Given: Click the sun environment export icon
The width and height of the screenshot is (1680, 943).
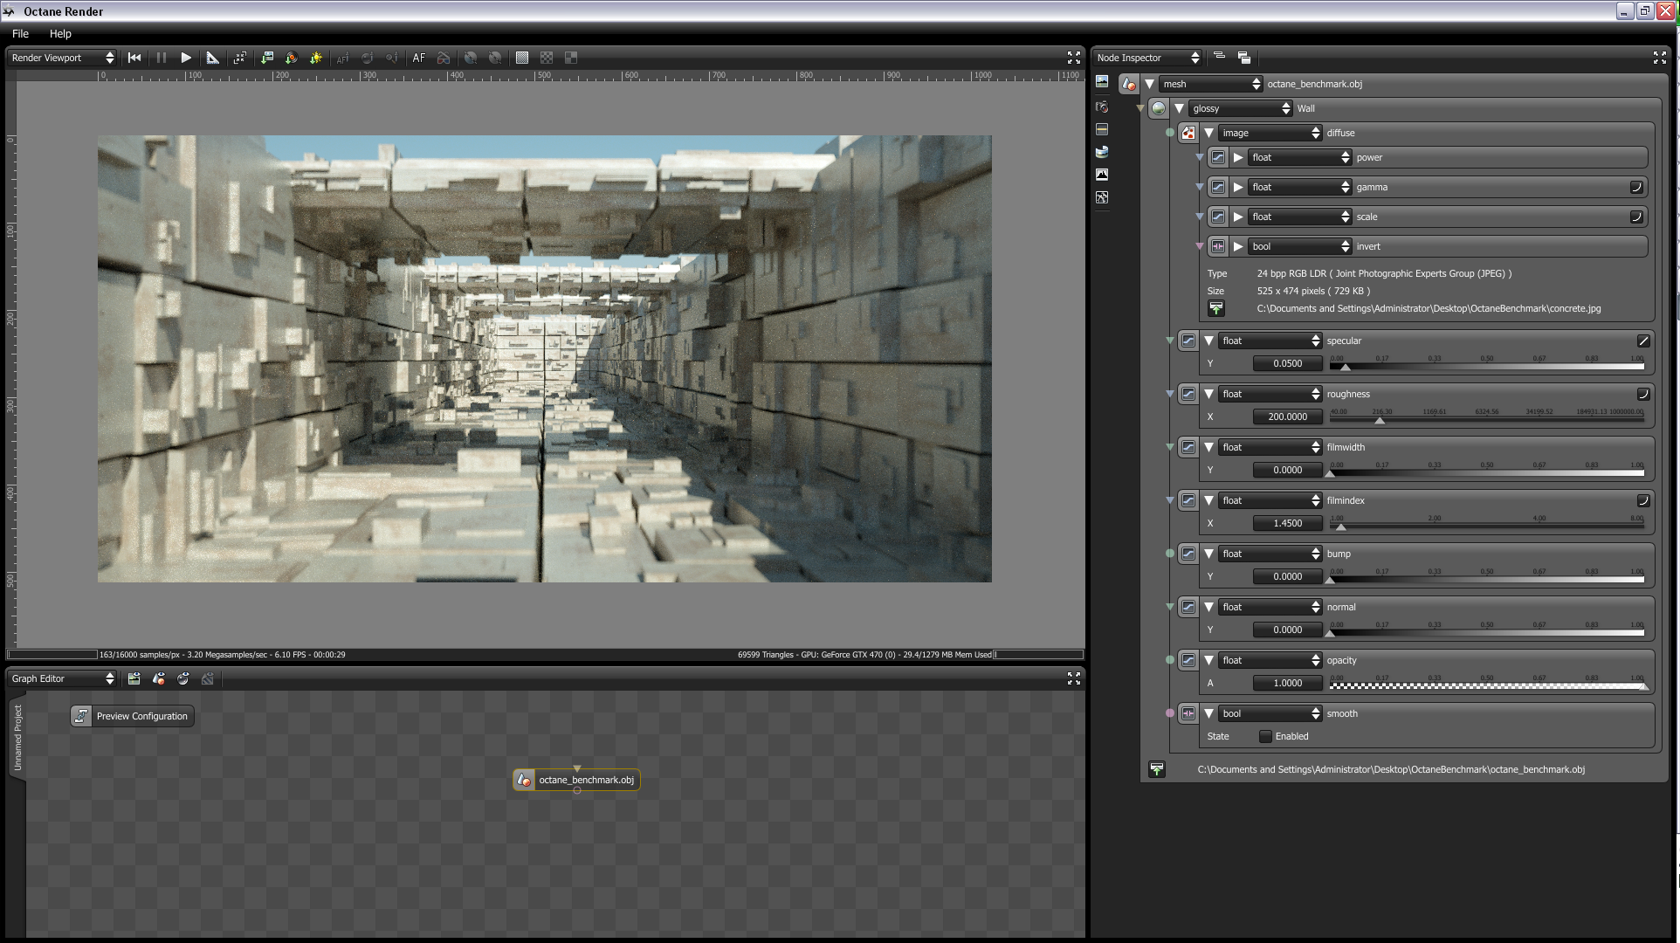Looking at the screenshot, I should 316,58.
